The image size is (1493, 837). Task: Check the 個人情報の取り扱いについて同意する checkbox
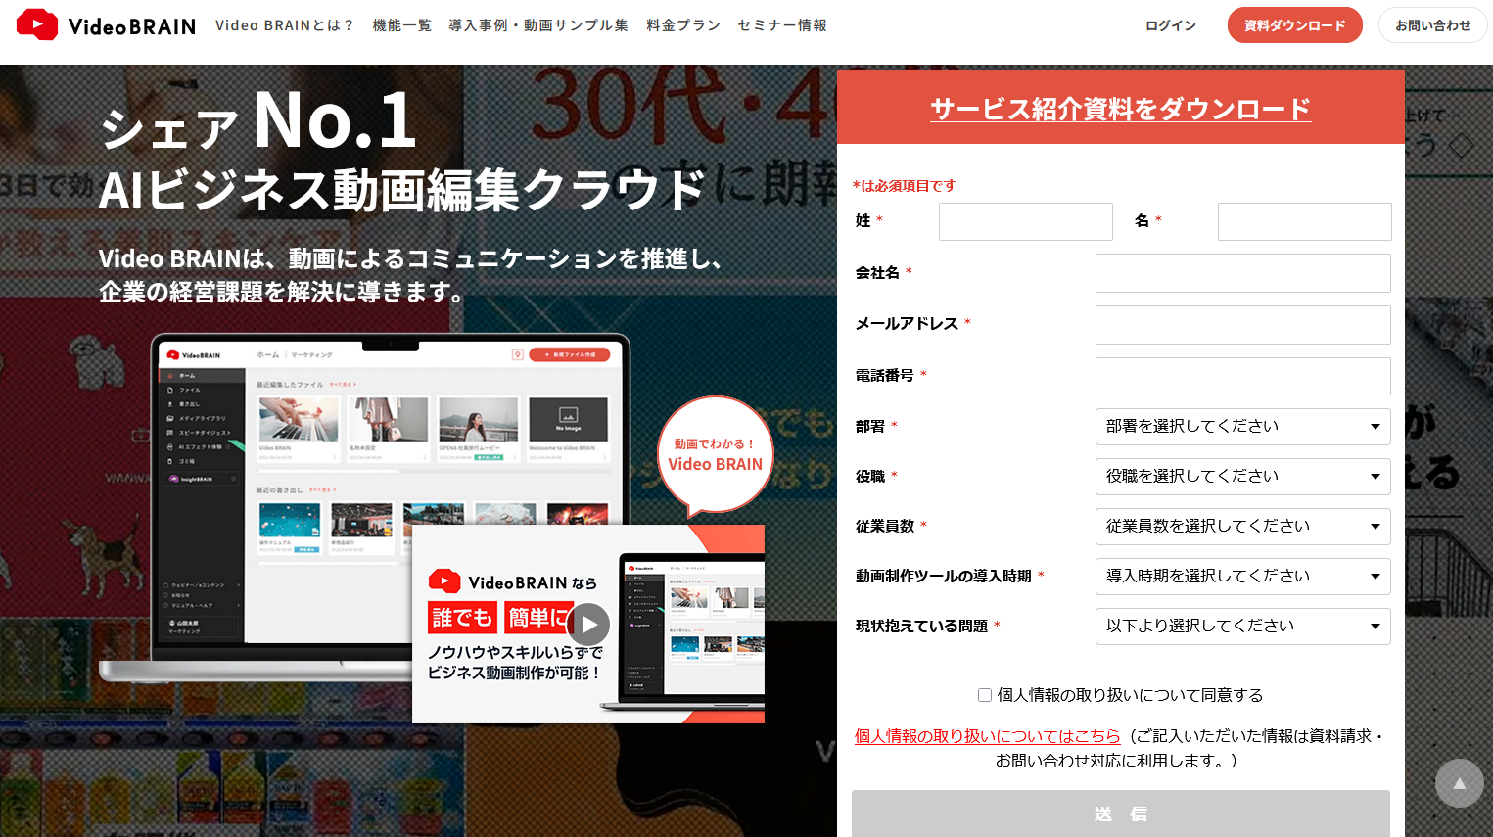[x=985, y=695]
